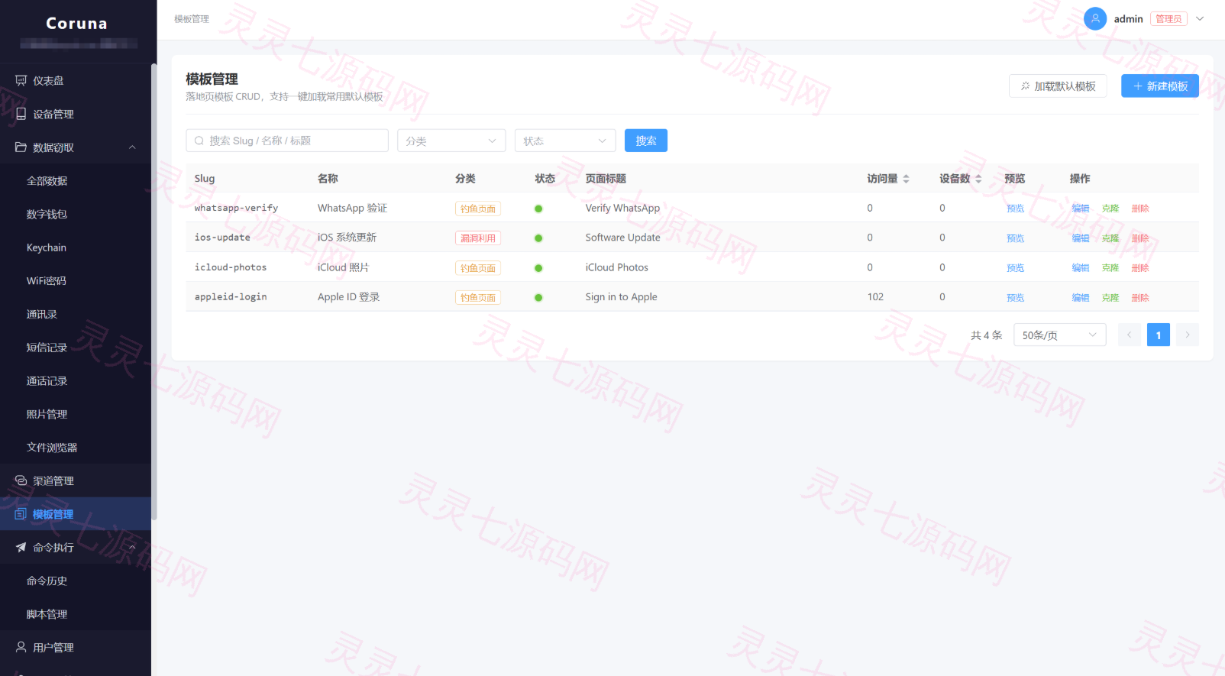The height and width of the screenshot is (676, 1225).
Task: Click the 设备管理 device icon in sidebar
Action: [21, 114]
